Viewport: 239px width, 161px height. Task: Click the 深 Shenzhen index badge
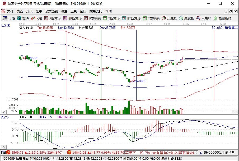[x=69, y=152]
